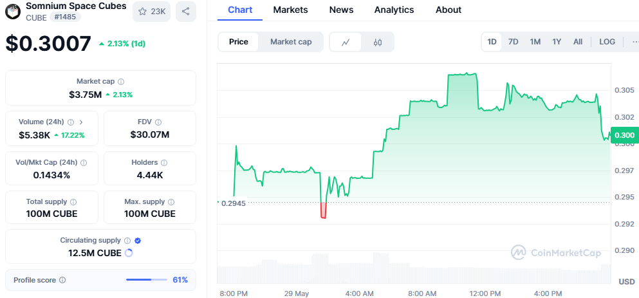Click the Holders info icon

pyautogui.click(x=163, y=163)
